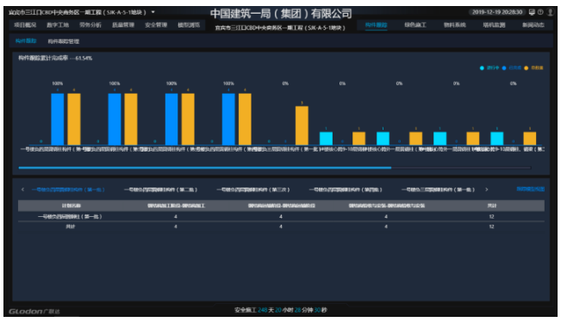Click the date-time display 2019-12-19
Viewport: 561px width, 322px height.
tap(497, 12)
